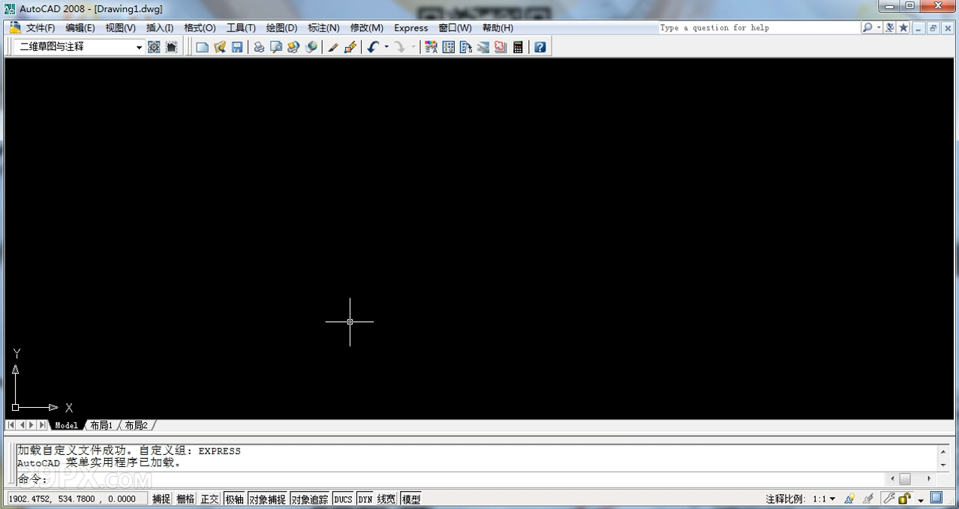Click the unlock padlock in the status bar
The height and width of the screenshot is (509, 959).
tap(903, 498)
